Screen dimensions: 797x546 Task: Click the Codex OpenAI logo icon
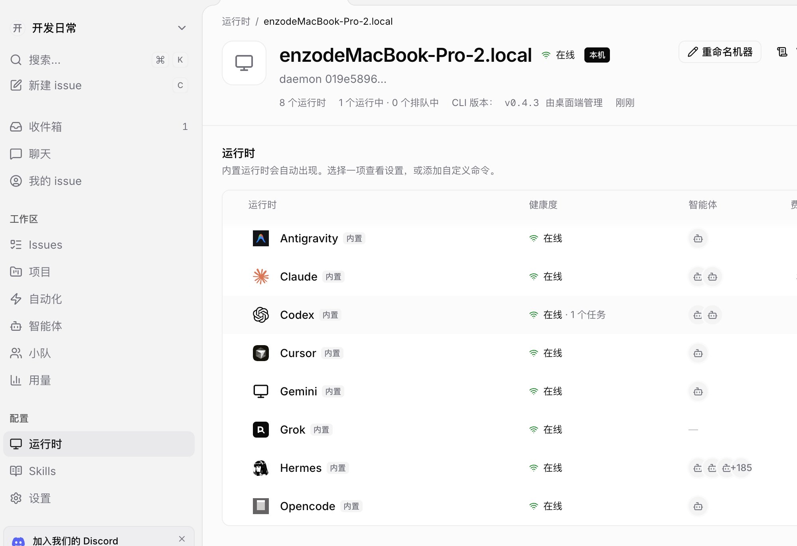coord(261,315)
